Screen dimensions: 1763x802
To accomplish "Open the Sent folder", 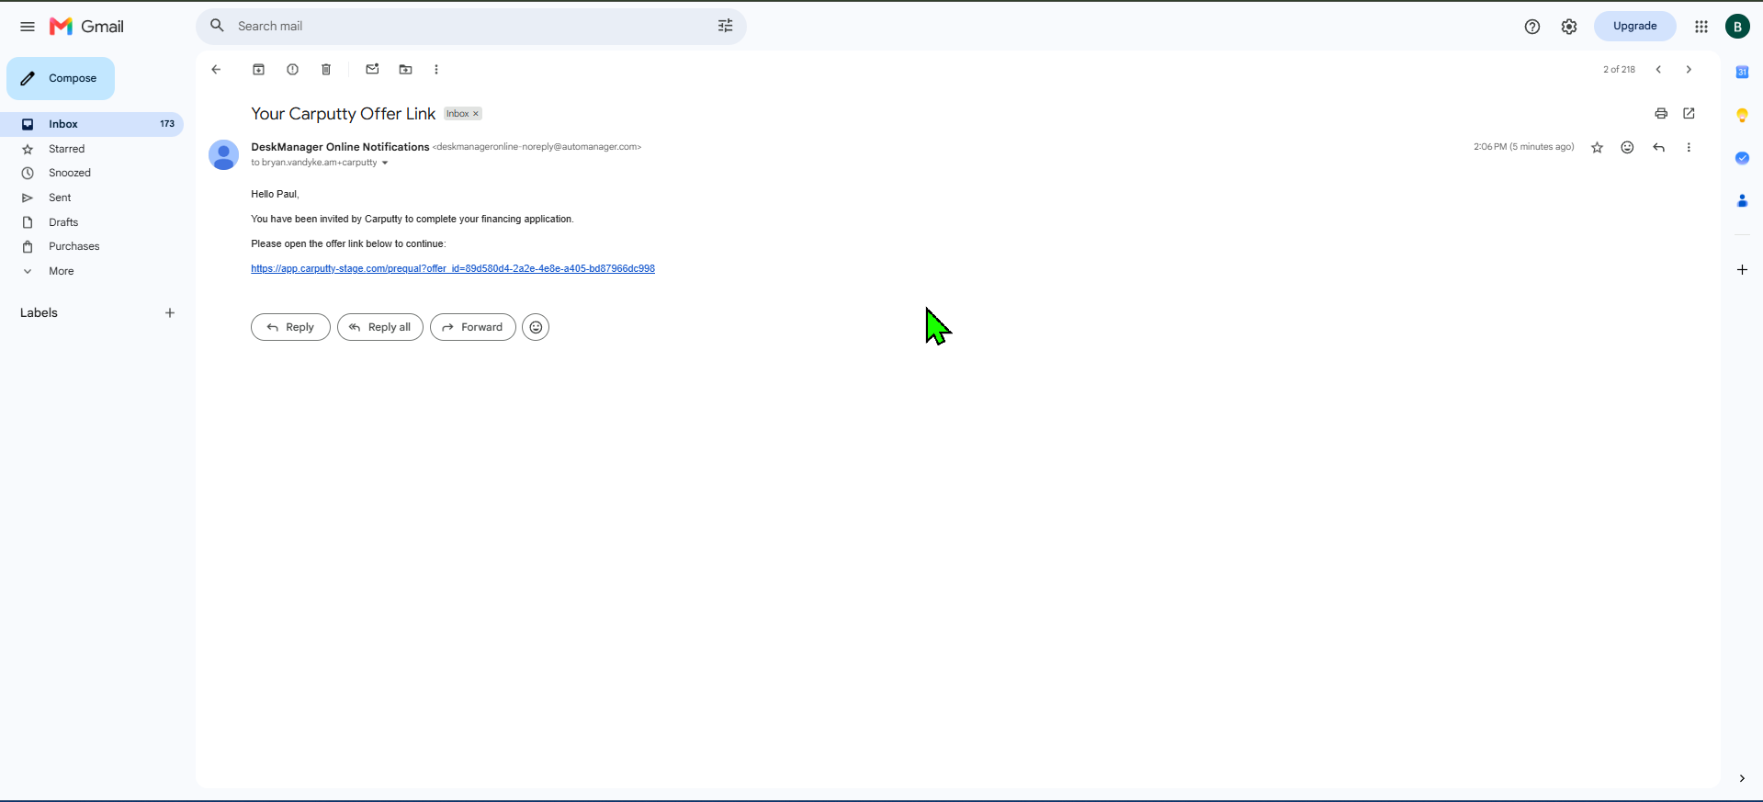I will [x=92, y=198].
